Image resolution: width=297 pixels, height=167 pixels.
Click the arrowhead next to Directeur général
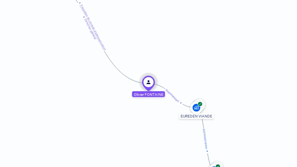[x=84, y=17]
